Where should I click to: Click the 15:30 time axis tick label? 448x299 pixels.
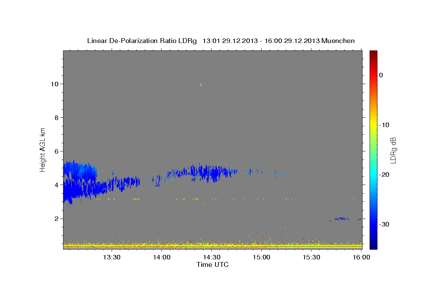[x=312, y=258]
